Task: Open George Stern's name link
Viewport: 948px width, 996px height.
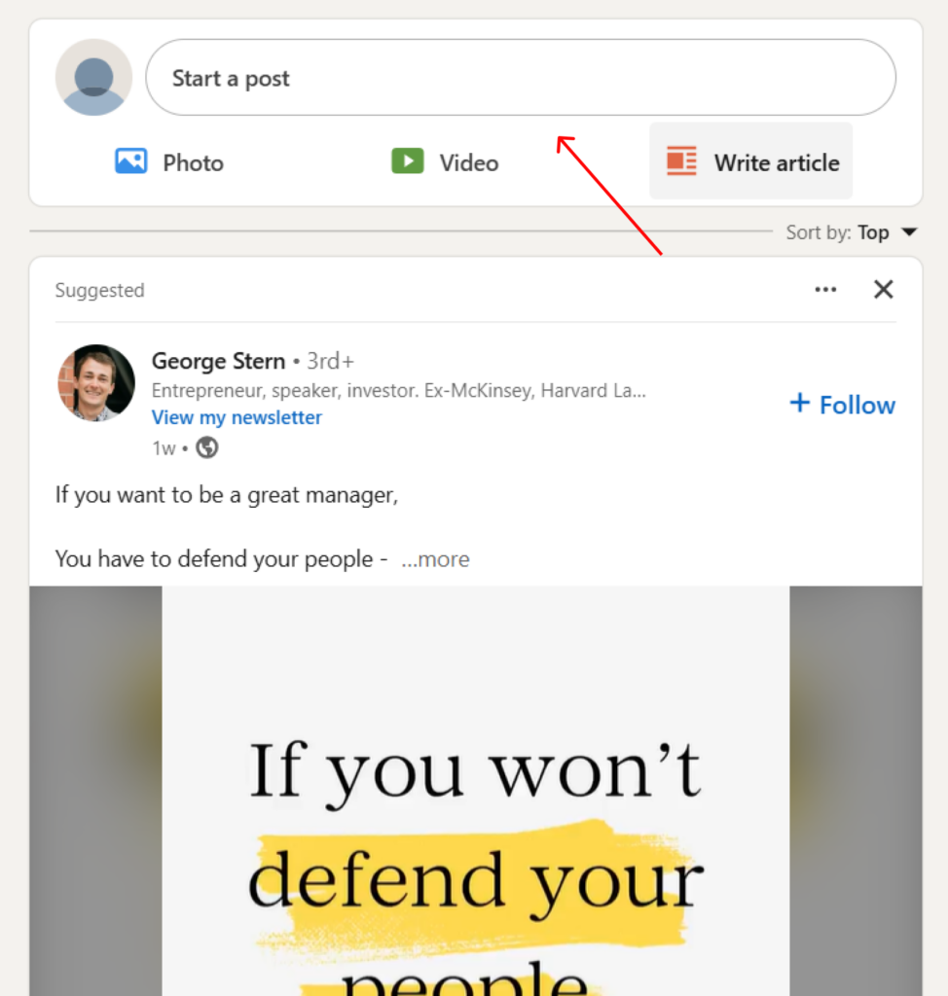Action: point(218,361)
